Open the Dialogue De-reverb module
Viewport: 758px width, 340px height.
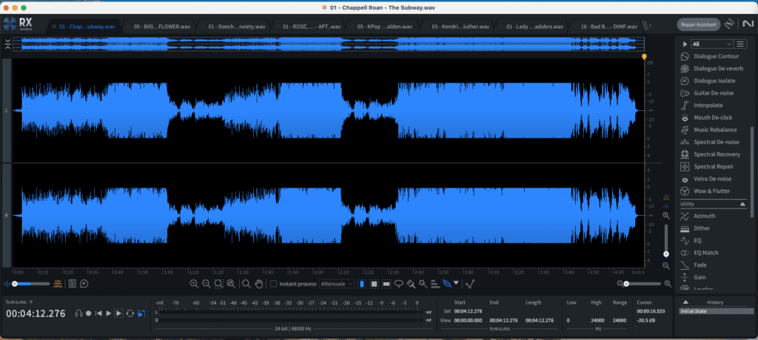point(711,69)
